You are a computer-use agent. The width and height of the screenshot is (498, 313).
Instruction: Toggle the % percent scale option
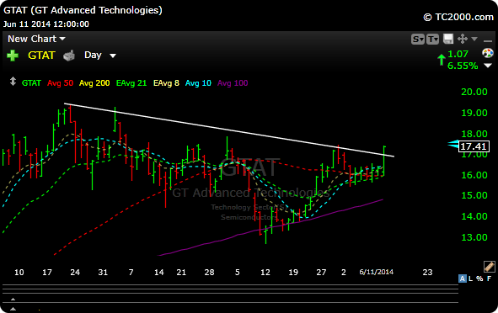pos(479,279)
